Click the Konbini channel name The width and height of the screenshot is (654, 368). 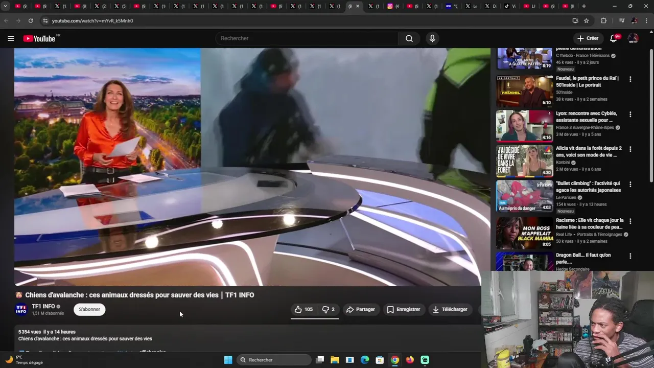tap(563, 163)
